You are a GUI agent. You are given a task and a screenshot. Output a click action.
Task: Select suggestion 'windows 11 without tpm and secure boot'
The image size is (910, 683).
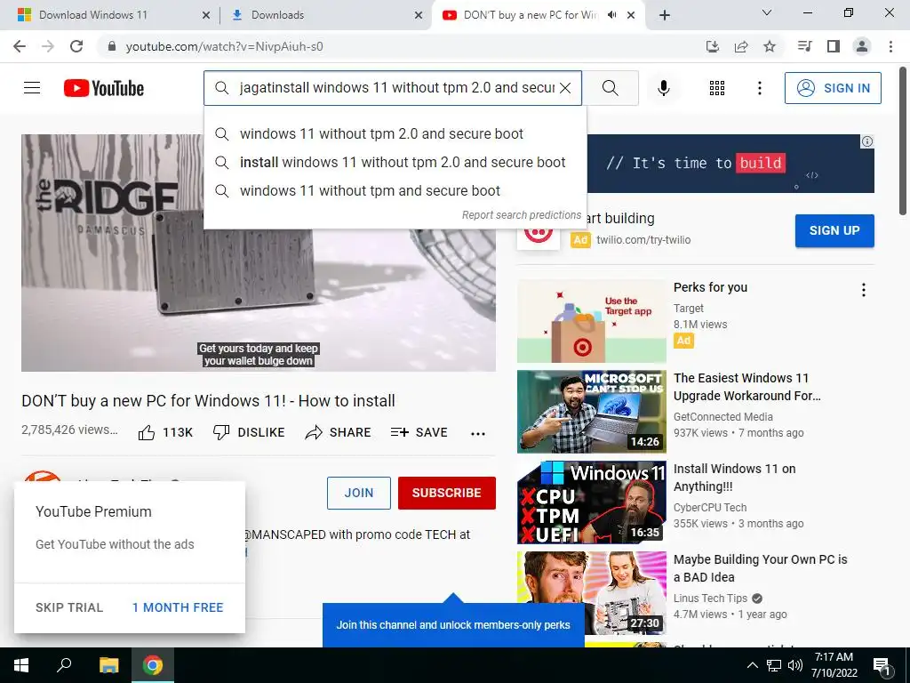point(395,190)
